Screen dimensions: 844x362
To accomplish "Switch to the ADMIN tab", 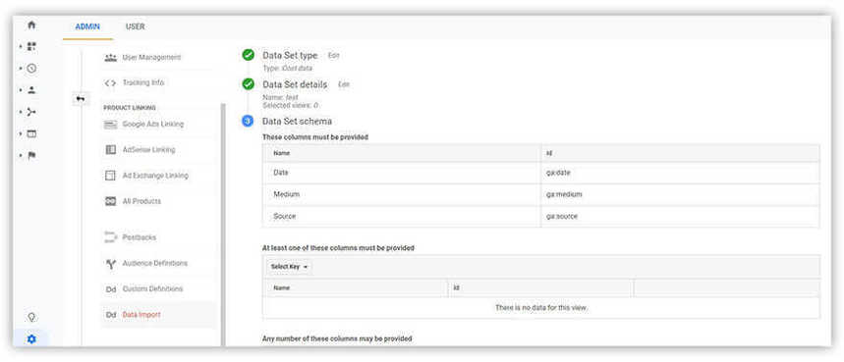I will point(87,26).
